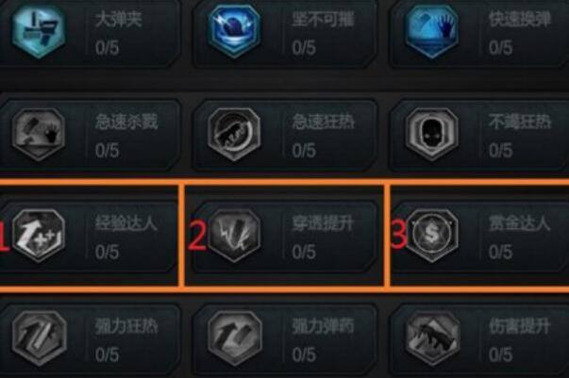
Task: Select the 坚不可摧 blue helmet icon
Action: tap(234, 30)
